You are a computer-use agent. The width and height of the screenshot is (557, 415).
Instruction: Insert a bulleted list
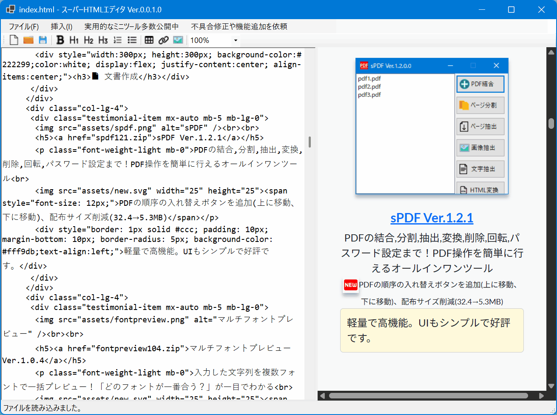pos(132,40)
